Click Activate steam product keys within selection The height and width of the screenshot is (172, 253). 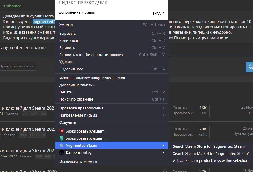[211, 160]
